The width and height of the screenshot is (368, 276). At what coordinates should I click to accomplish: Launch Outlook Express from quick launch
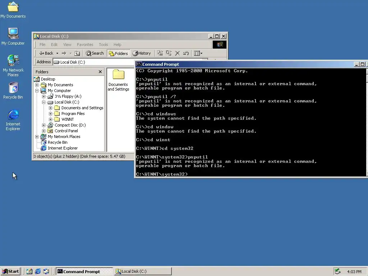(x=46, y=272)
